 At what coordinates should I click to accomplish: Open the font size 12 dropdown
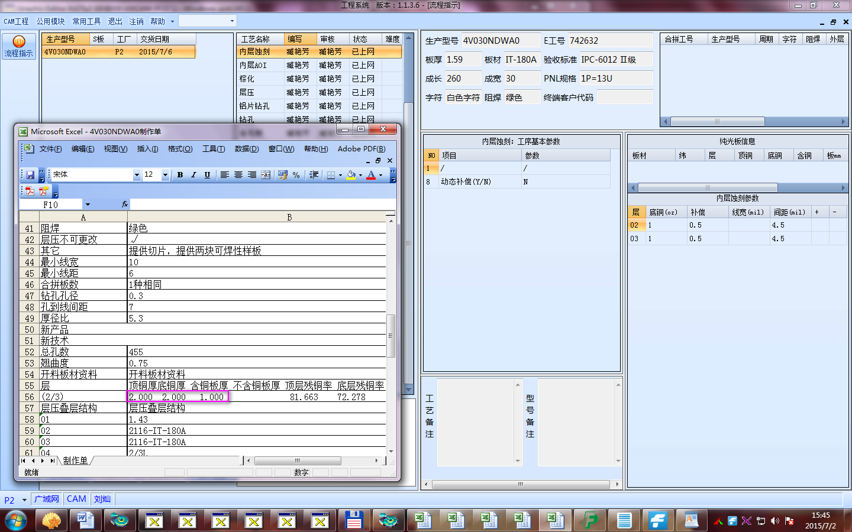click(165, 175)
